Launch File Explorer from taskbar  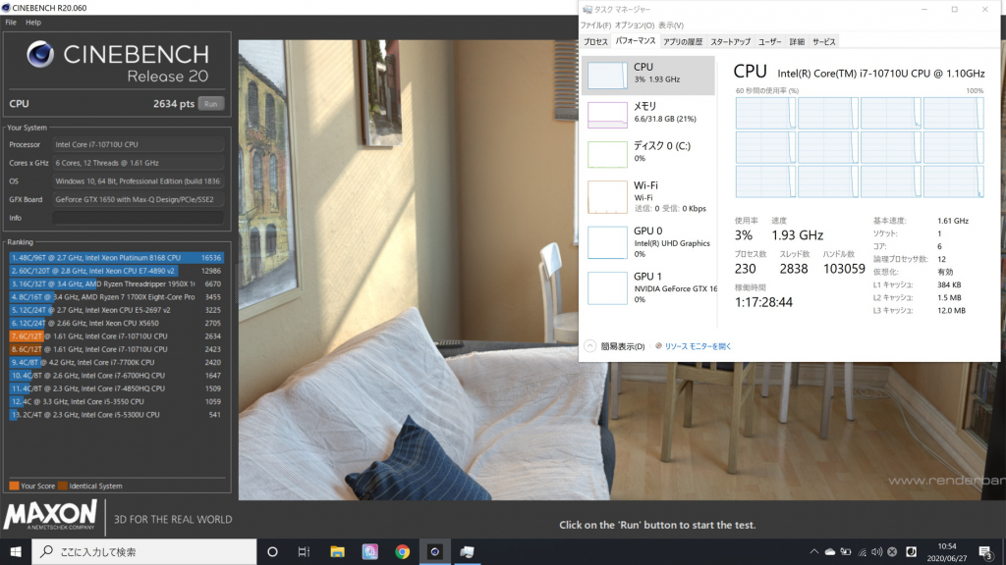(337, 551)
